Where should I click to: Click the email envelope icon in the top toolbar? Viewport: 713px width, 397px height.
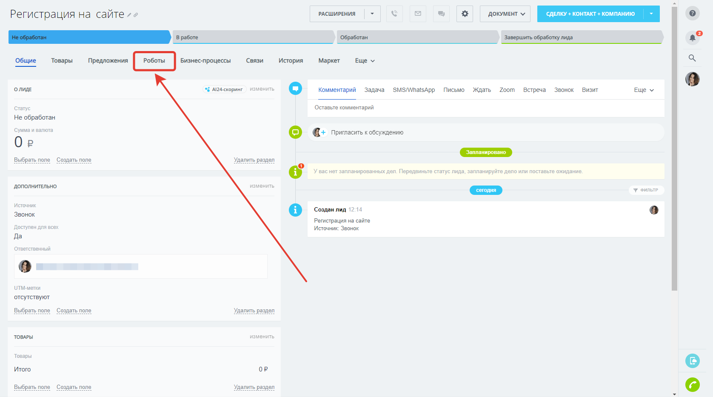(418, 14)
